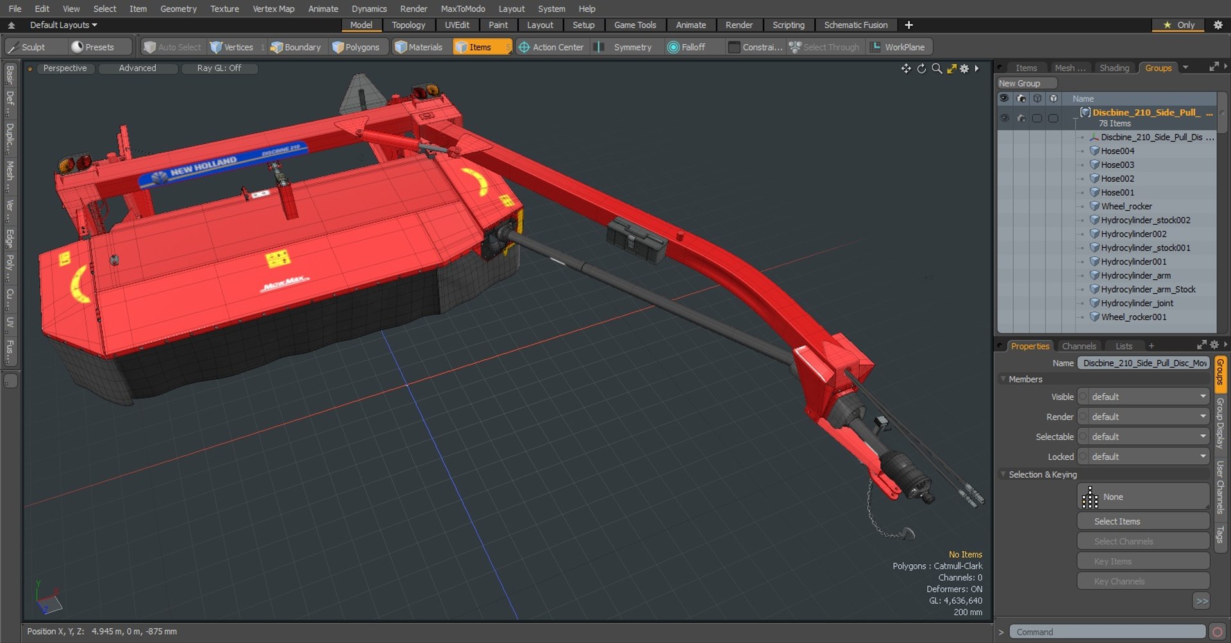This screenshot has width=1231, height=643.
Task: Click the viewport pan move icon
Action: [x=906, y=69]
